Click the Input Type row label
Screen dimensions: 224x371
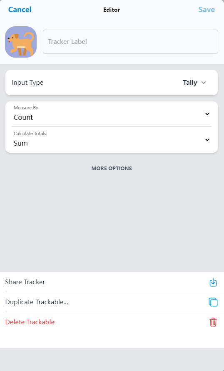click(x=27, y=83)
